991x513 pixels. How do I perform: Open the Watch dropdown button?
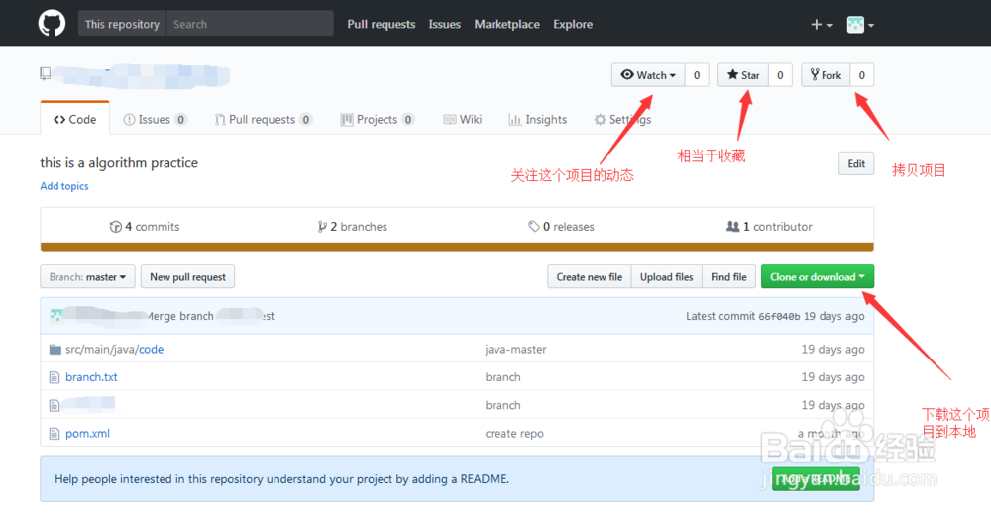pyautogui.click(x=648, y=75)
